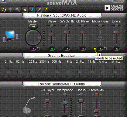Click the 1 kHz equalizer slider
Screen dimensions: 127x117
68,72
